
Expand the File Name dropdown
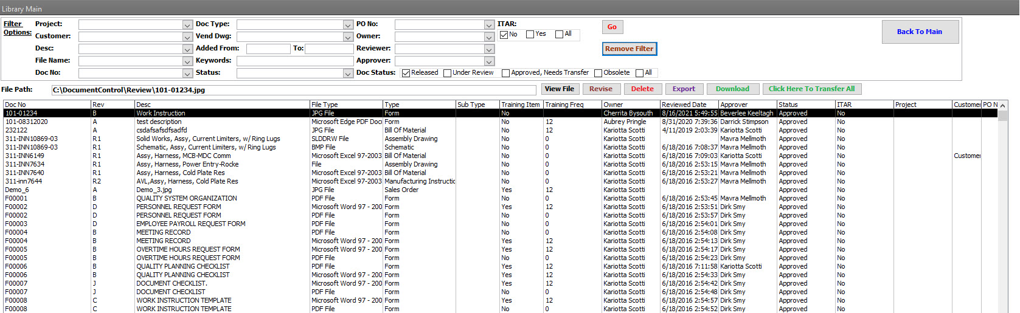pyautogui.click(x=187, y=61)
